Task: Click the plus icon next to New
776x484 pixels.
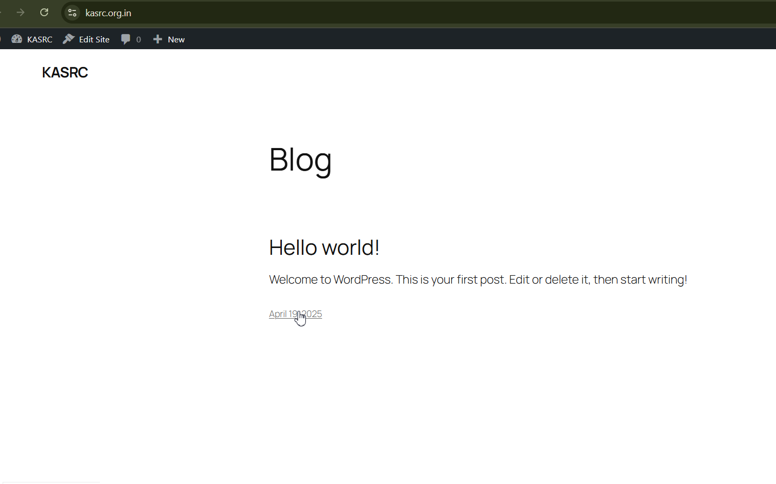Action: (157, 39)
